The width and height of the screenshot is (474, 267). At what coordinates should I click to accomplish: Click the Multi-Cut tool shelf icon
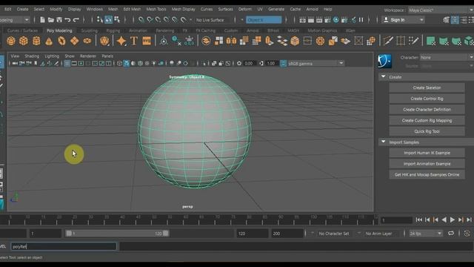(x=388, y=41)
